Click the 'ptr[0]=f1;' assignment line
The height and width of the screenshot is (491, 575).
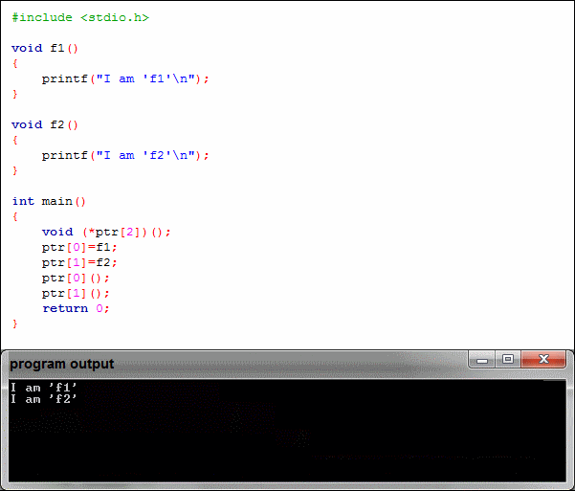point(79,247)
